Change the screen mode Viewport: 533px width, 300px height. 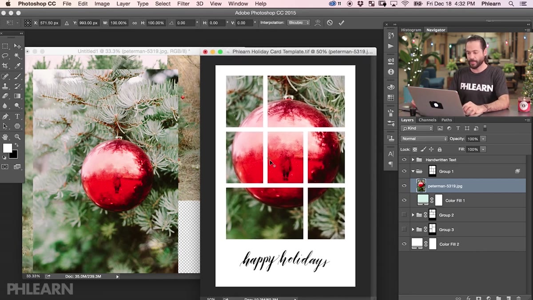(17, 167)
